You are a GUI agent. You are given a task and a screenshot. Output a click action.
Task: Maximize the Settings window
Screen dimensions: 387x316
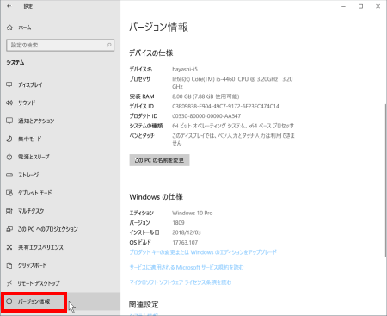pyautogui.click(x=360, y=6)
